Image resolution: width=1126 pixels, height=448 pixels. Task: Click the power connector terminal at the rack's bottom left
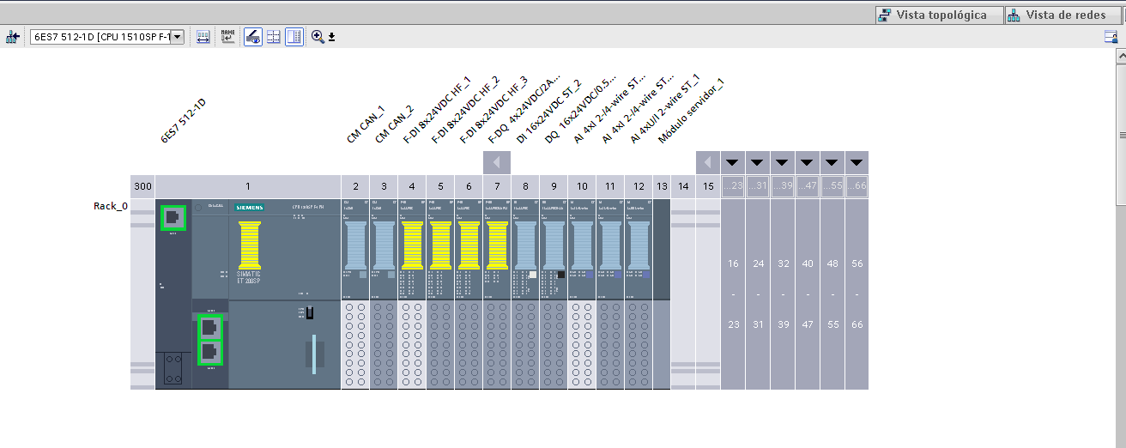click(x=173, y=369)
